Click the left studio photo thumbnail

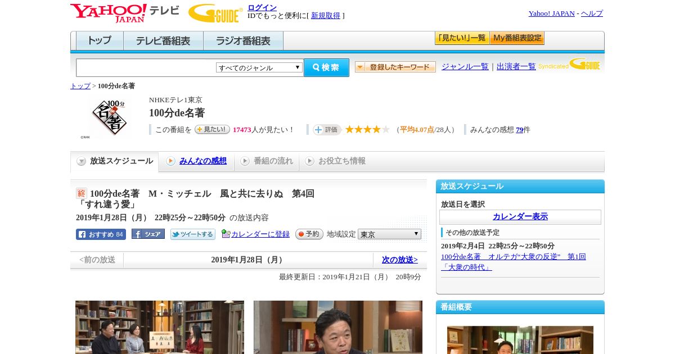pos(160,327)
